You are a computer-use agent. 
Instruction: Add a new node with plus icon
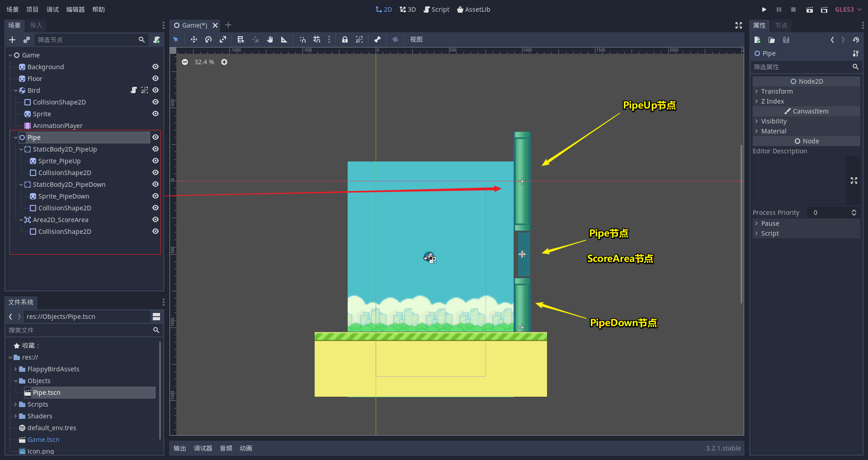(12, 40)
